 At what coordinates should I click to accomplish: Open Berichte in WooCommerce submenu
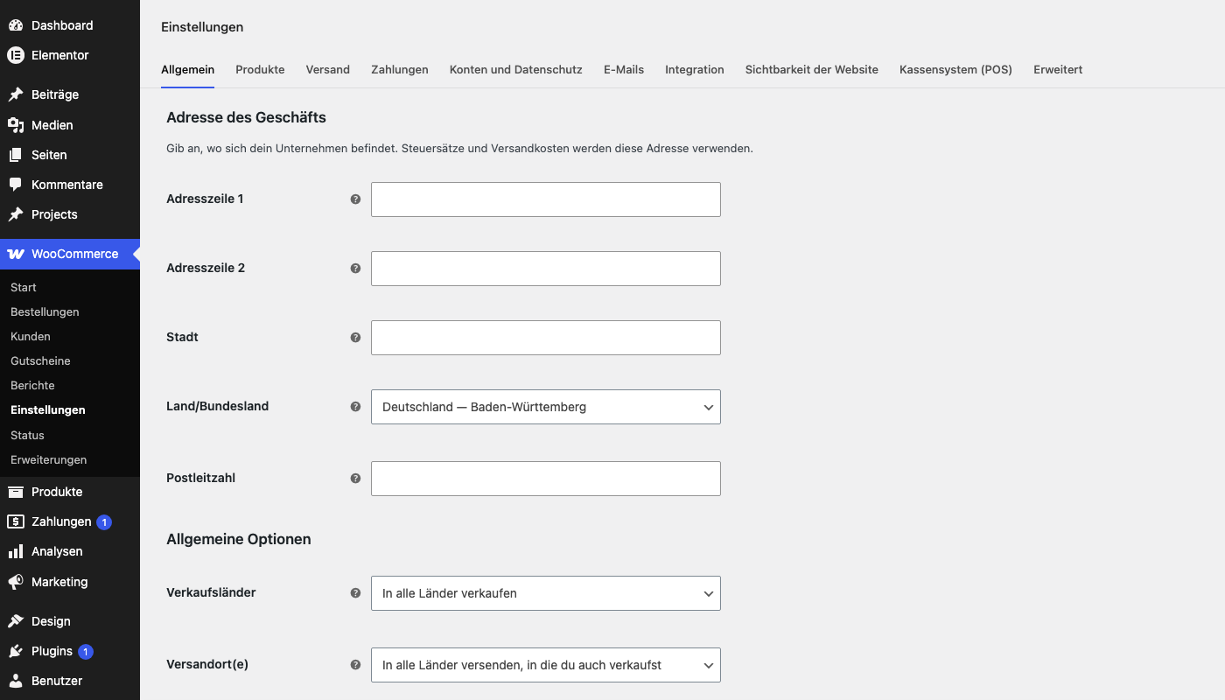point(32,385)
